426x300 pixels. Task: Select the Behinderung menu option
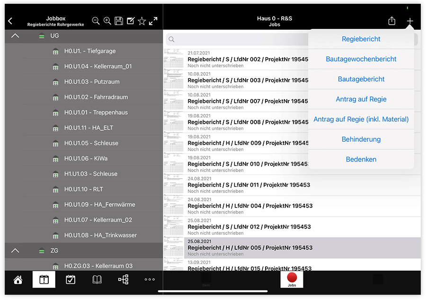point(361,139)
